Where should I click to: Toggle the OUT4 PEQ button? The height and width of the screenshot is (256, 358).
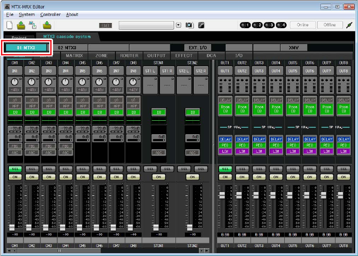point(276,145)
